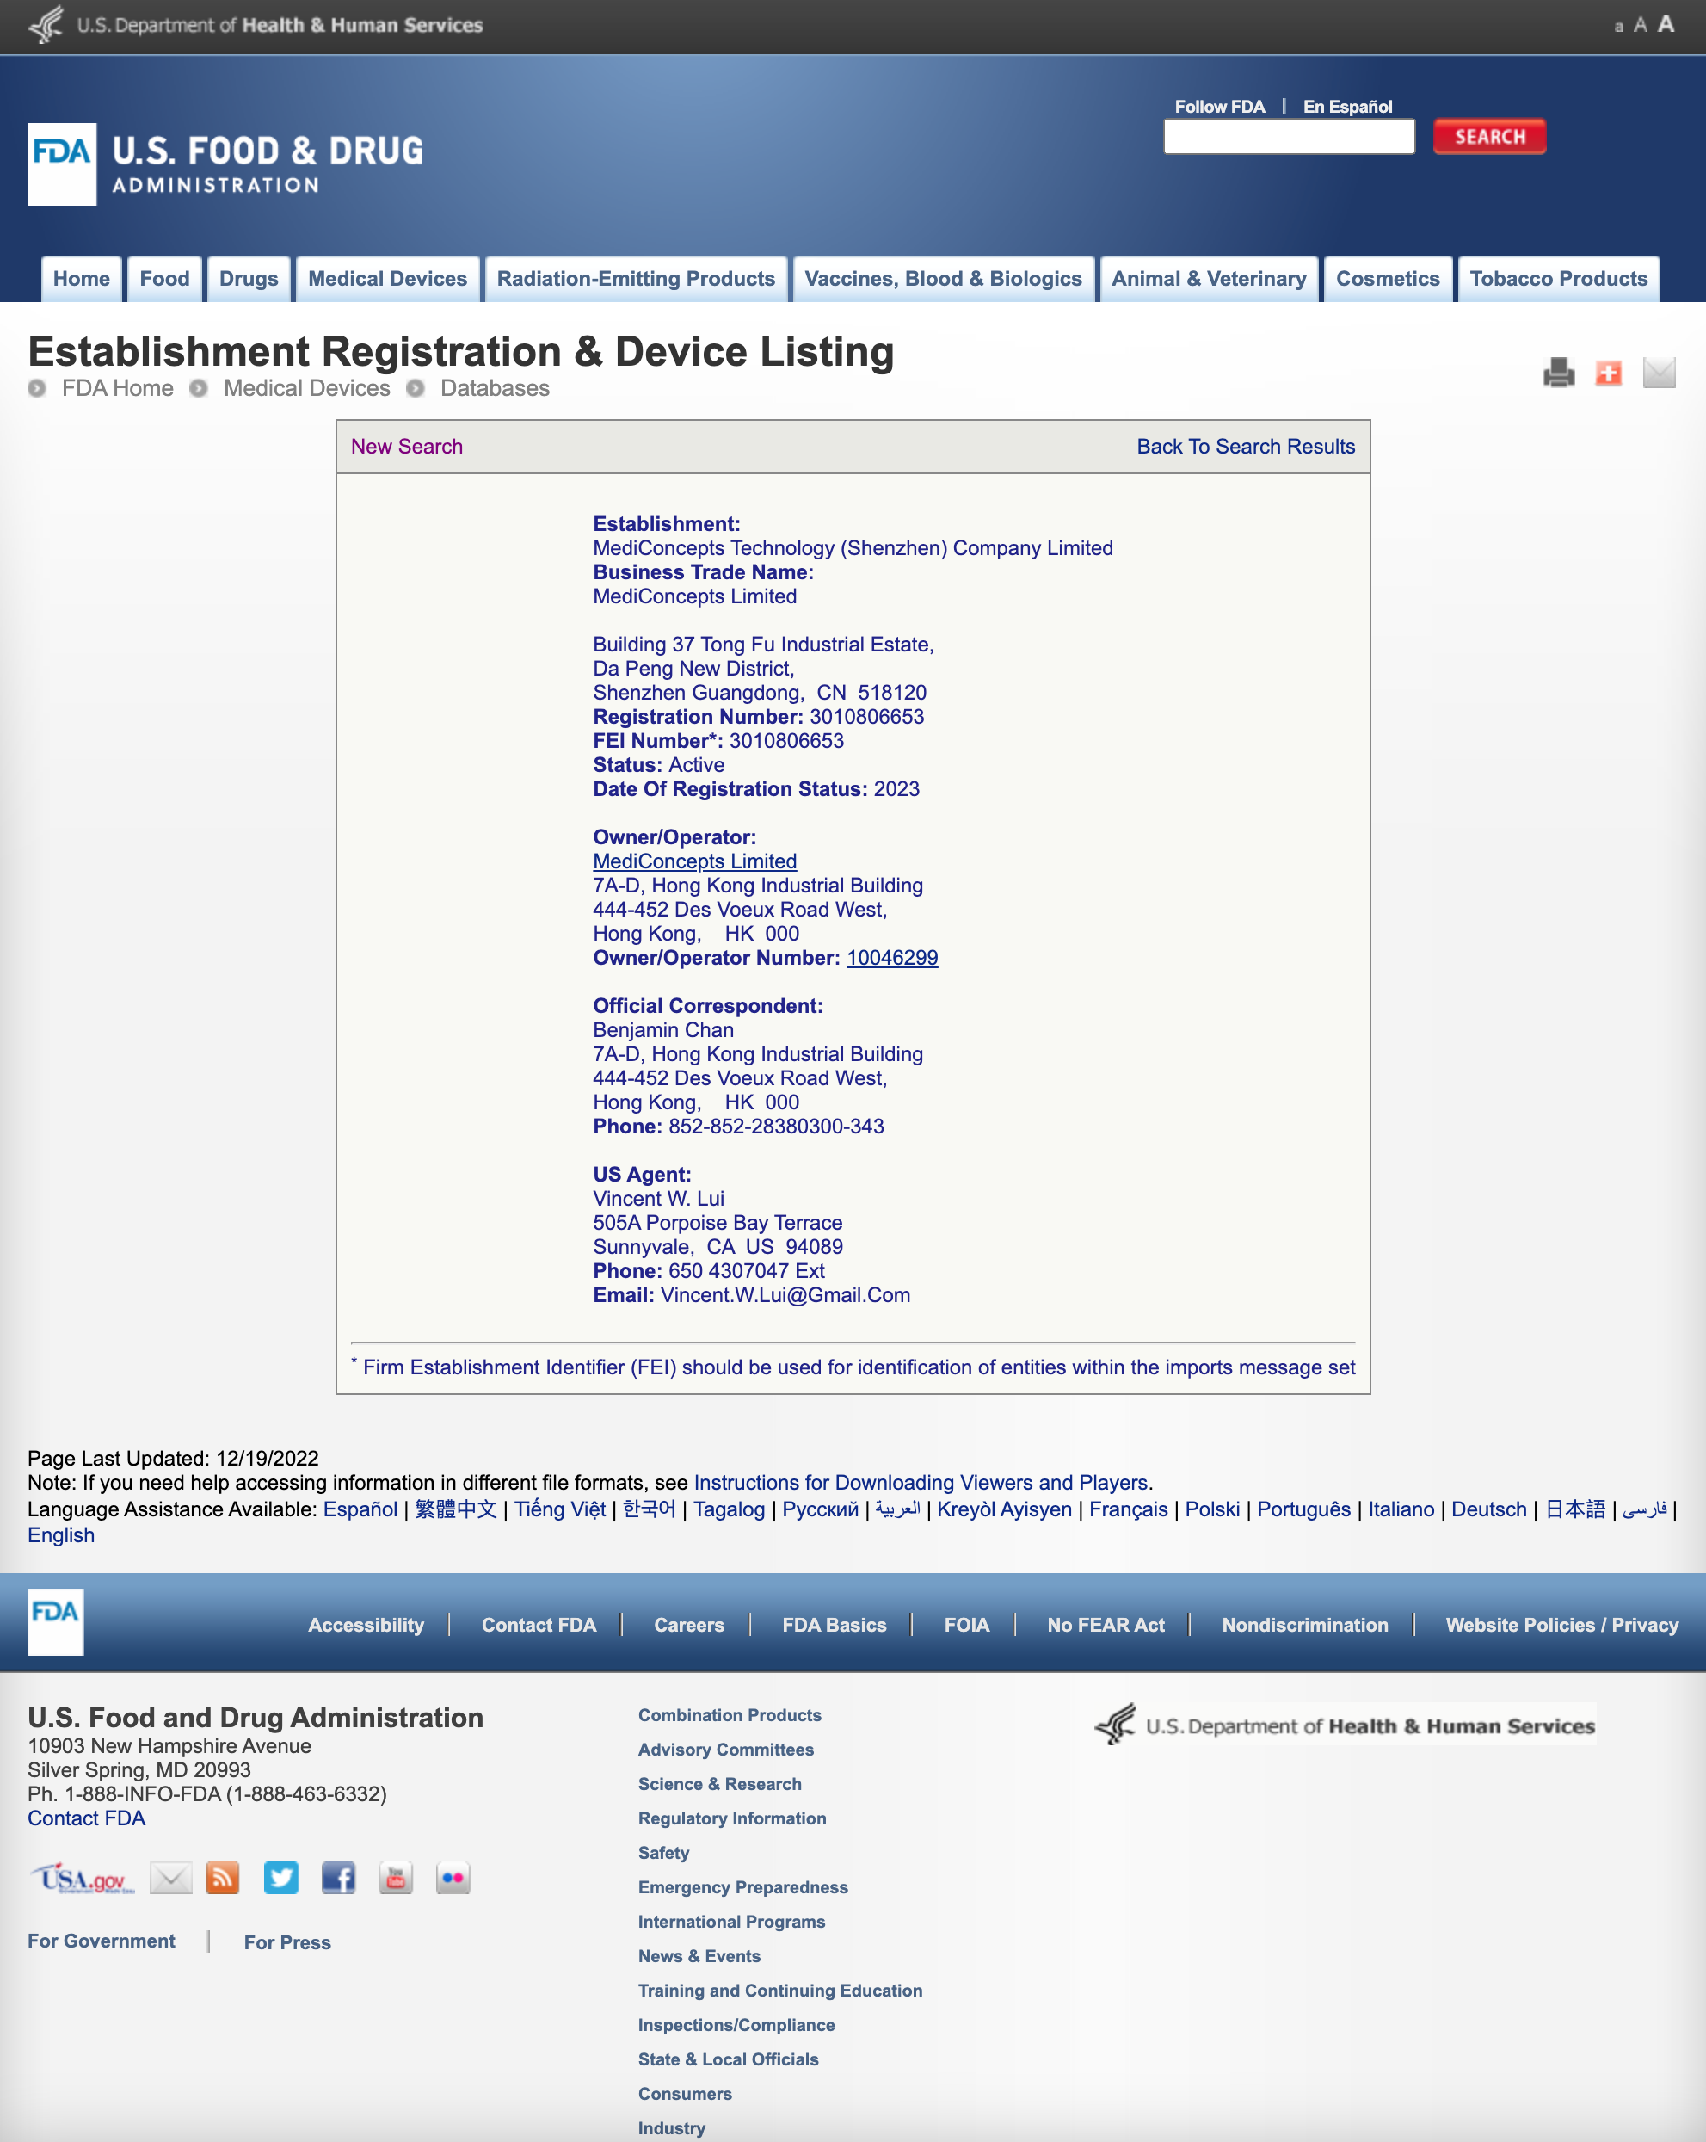Click the FDA logo in header

click(62, 164)
